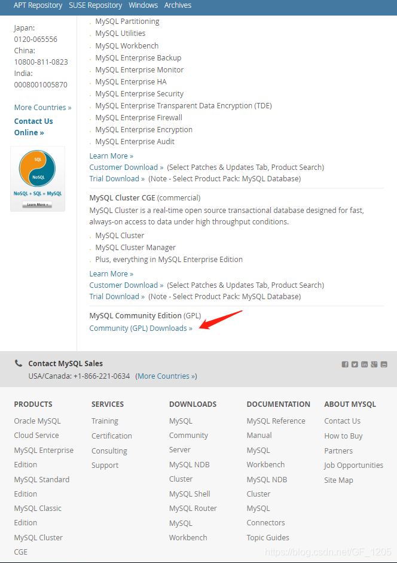Open Trial Download link after Enterprise Audit list

tap(117, 179)
